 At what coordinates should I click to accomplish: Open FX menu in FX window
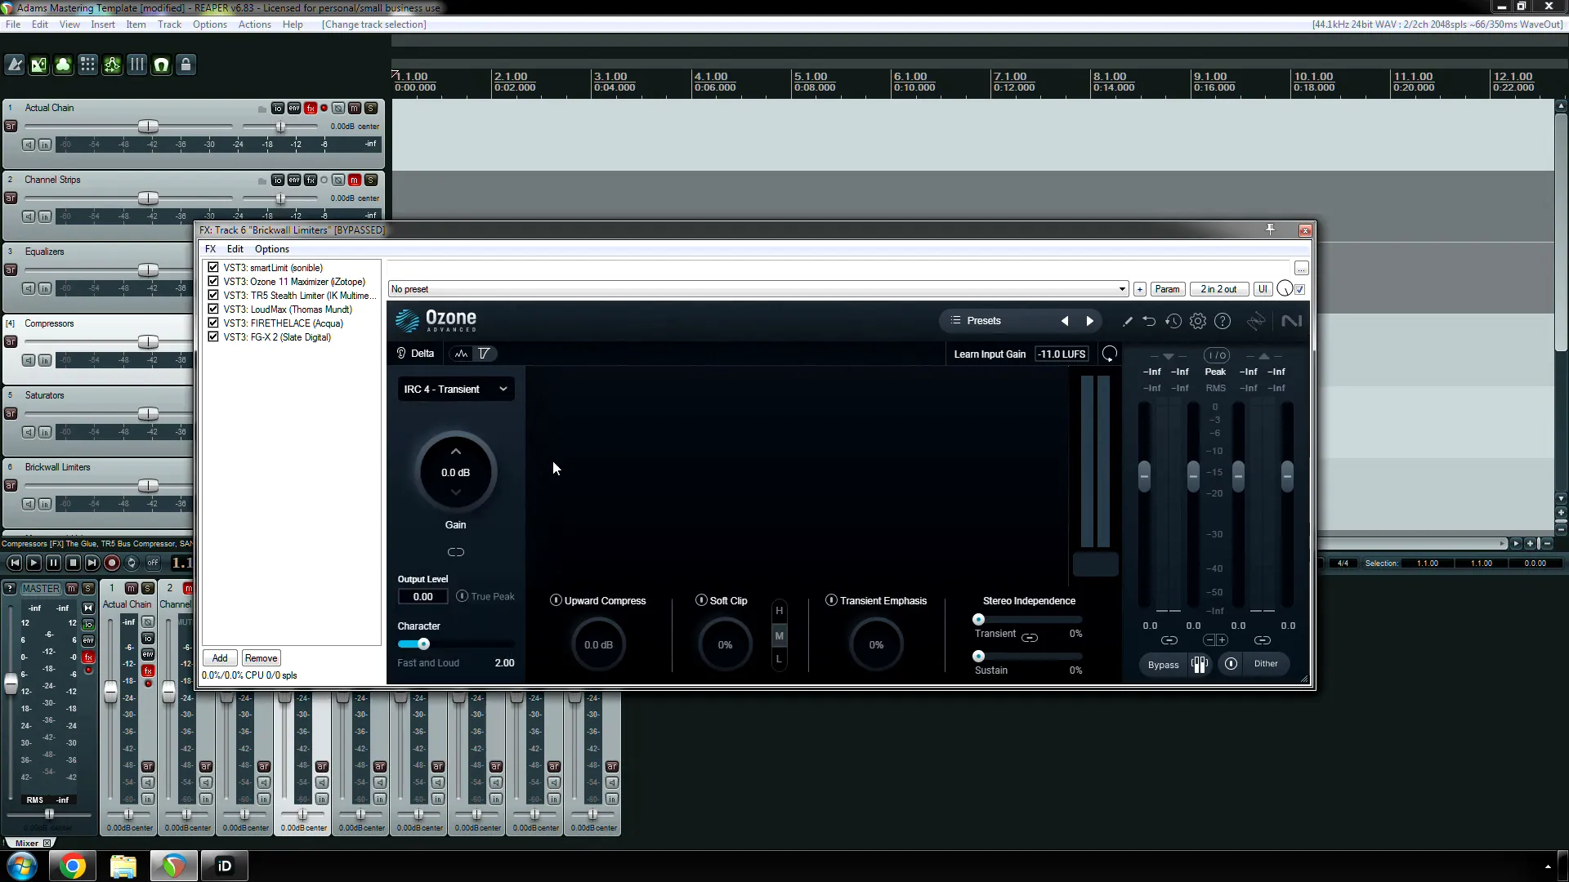[x=211, y=249]
